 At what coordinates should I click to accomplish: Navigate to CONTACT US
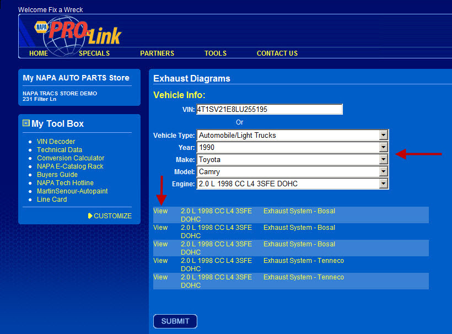coord(277,53)
